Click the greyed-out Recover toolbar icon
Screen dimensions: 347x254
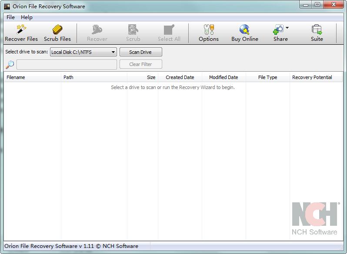point(97,30)
